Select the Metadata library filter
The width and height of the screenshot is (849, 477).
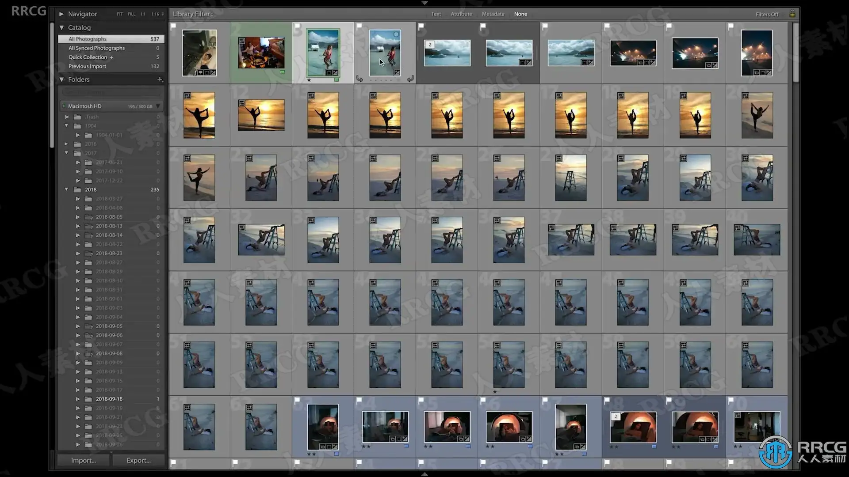493,14
